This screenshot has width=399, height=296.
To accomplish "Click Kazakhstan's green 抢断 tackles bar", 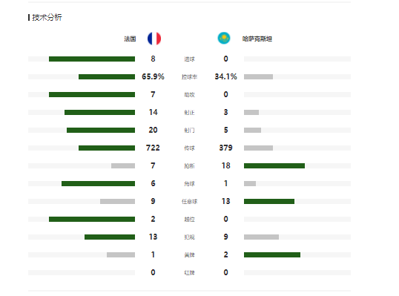I will pos(274,166).
